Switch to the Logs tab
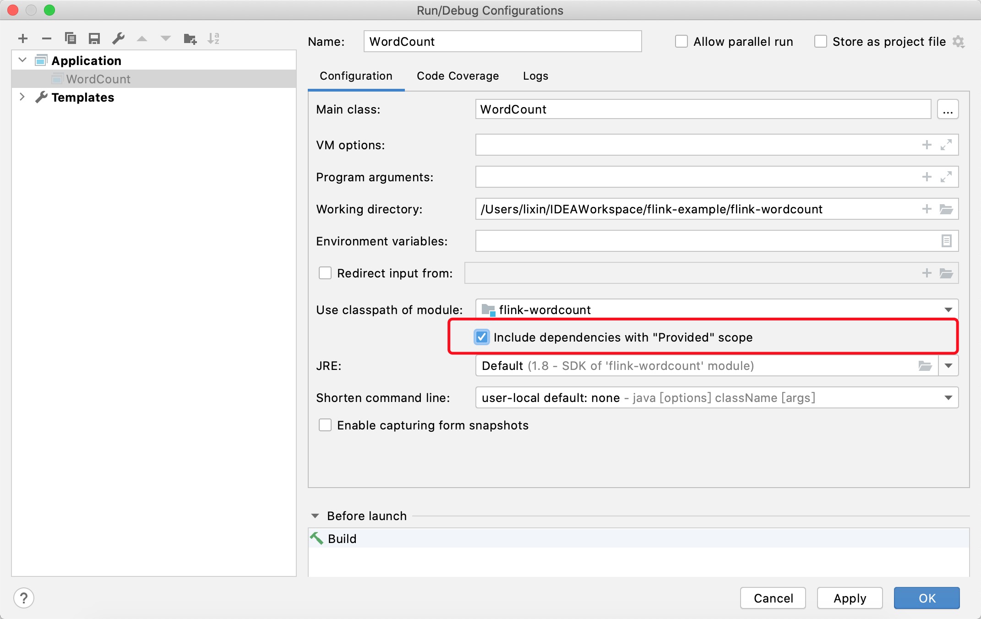 535,76
